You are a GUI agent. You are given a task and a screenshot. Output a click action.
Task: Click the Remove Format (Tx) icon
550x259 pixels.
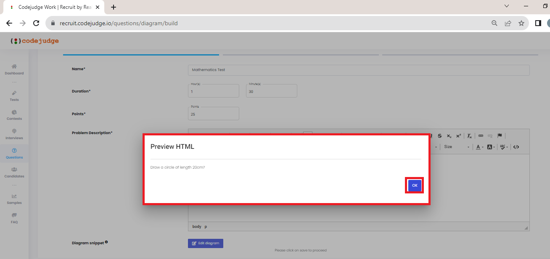coord(469,135)
